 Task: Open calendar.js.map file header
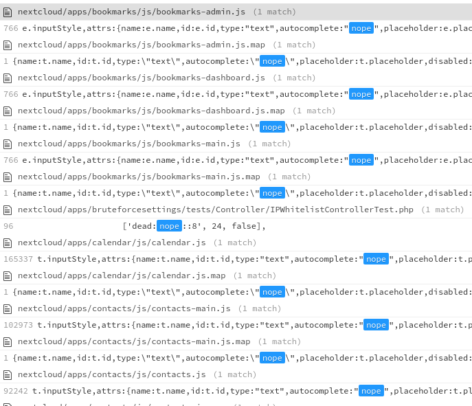[x=236, y=275]
